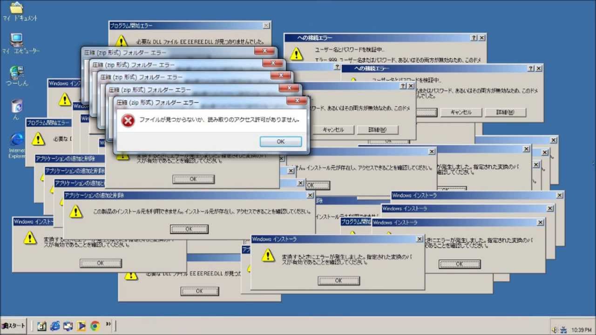Expand the quick launch overflow chevron
The height and width of the screenshot is (335, 596).
pyautogui.click(x=108, y=324)
